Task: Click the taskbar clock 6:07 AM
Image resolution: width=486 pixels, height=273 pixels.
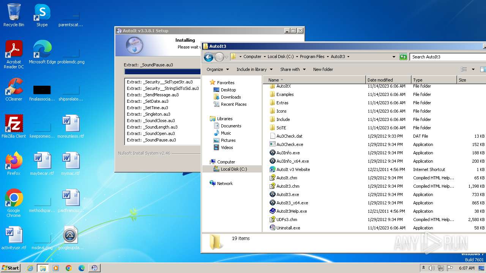Action: pos(466,268)
